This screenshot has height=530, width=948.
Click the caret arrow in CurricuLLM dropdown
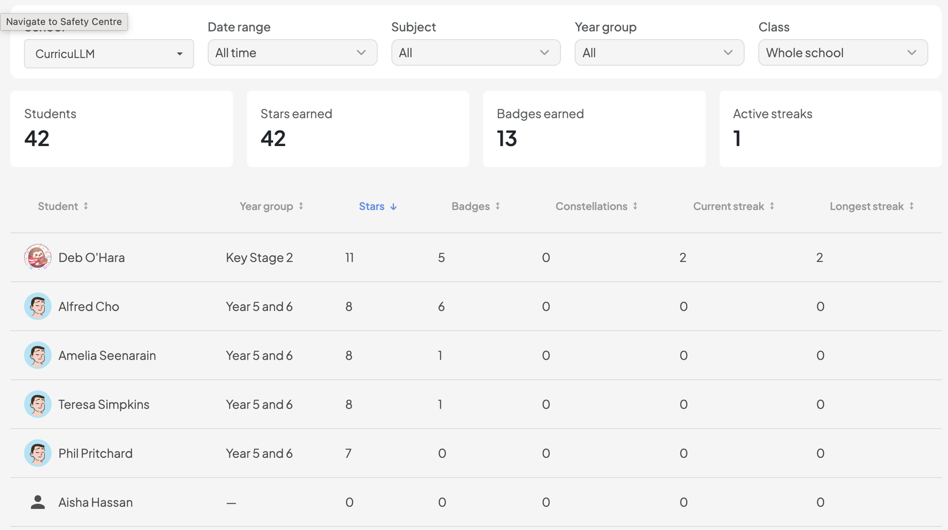pyautogui.click(x=180, y=54)
